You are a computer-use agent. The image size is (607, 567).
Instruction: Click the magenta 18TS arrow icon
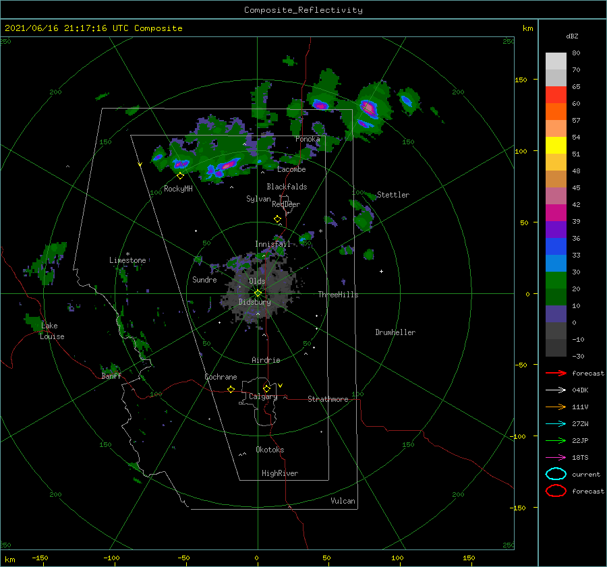[556, 458]
